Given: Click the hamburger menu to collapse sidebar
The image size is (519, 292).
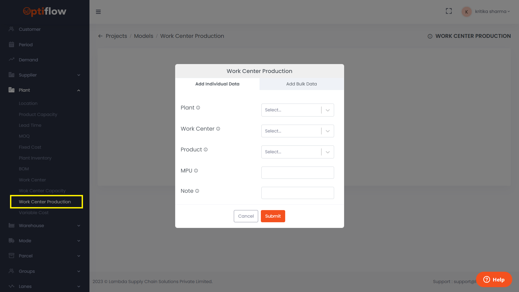Looking at the screenshot, I should [98, 12].
